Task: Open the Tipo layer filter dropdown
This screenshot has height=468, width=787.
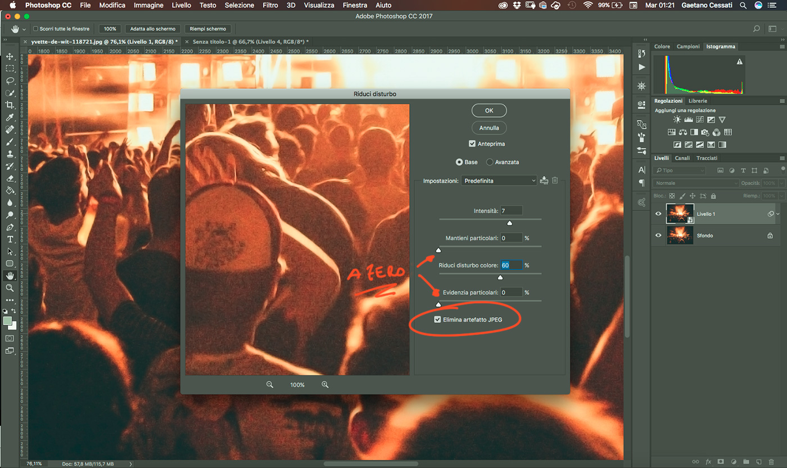Action: 680,170
